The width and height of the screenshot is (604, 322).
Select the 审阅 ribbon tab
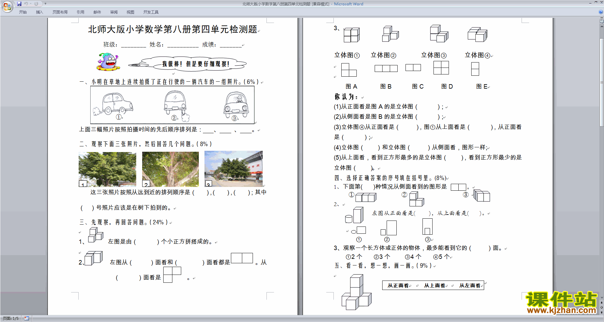[x=114, y=12]
